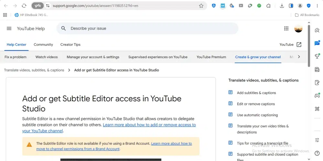Open Create & grow your channel category
The image size is (323, 161).
point(258,57)
